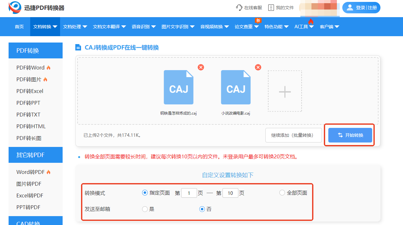Select the CAJ icon for 小说改编电影.caj
The width and height of the screenshot is (403, 225).
(x=236, y=87)
